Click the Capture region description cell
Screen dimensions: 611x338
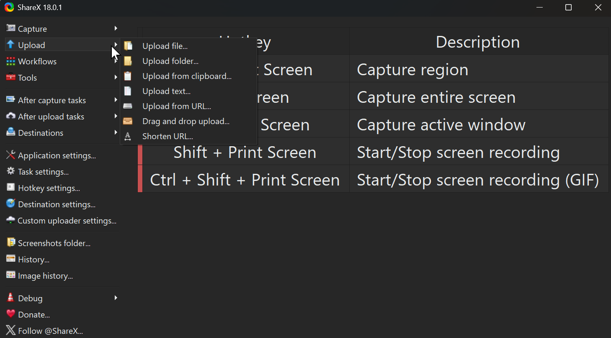pyautogui.click(x=479, y=69)
